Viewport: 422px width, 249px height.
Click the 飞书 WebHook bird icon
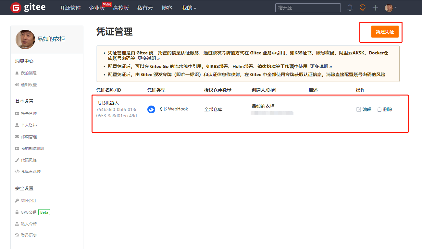pos(151,109)
